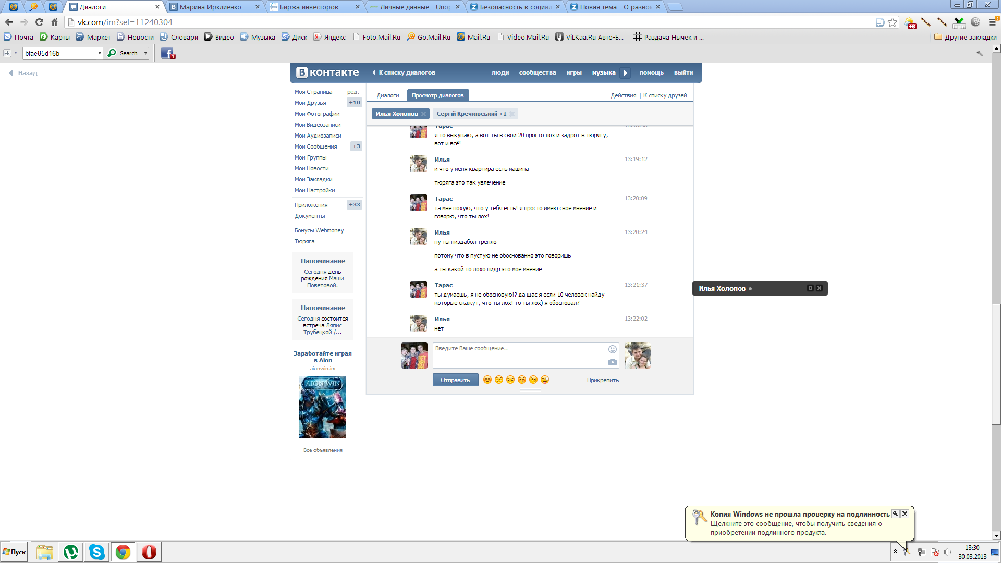Open file explorer from taskbar

pyautogui.click(x=45, y=552)
